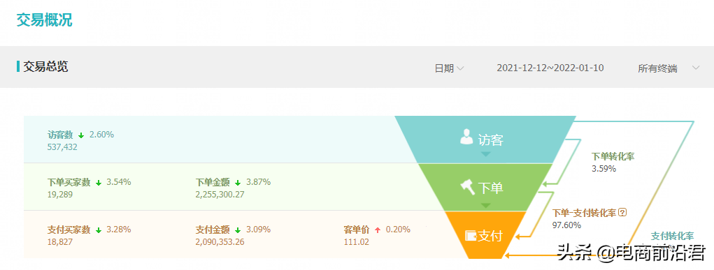Click the visitor person icon in funnel
Image resolution: width=714 pixels, height=270 pixels.
click(x=466, y=137)
